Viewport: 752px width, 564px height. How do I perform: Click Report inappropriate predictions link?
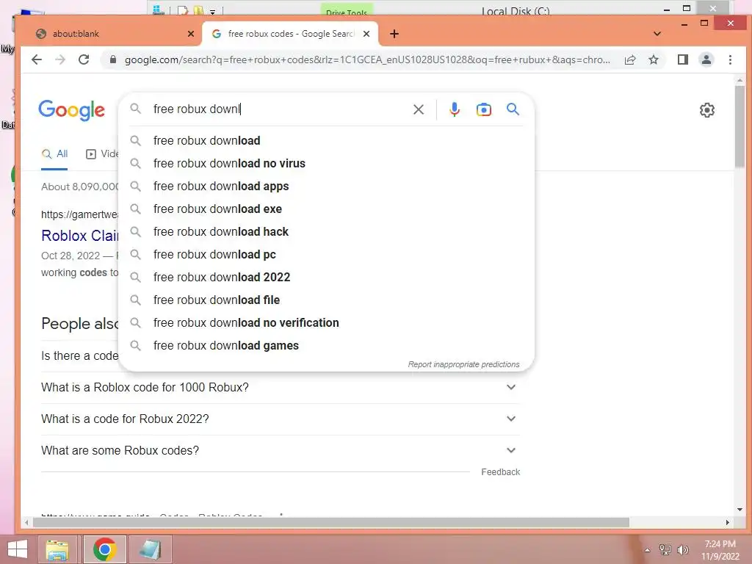(464, 364)
